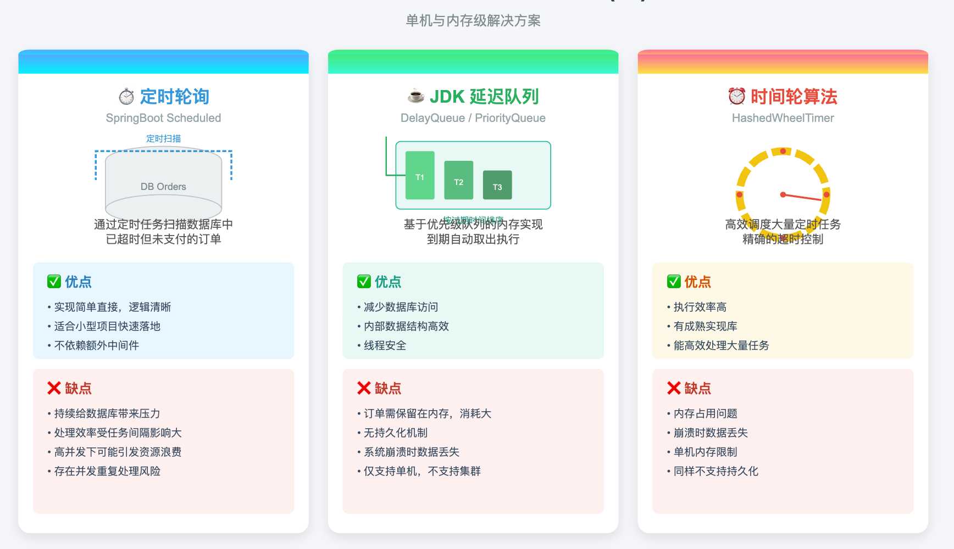Select the T3 block in queue
The width and height of the screenshot is (954, 549).
click(497, 186)
